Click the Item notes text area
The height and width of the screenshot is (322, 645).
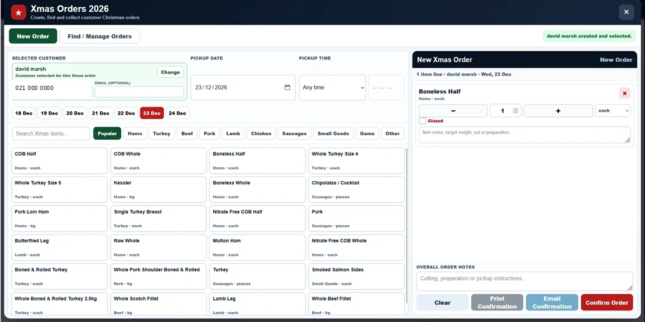(525, 135)
